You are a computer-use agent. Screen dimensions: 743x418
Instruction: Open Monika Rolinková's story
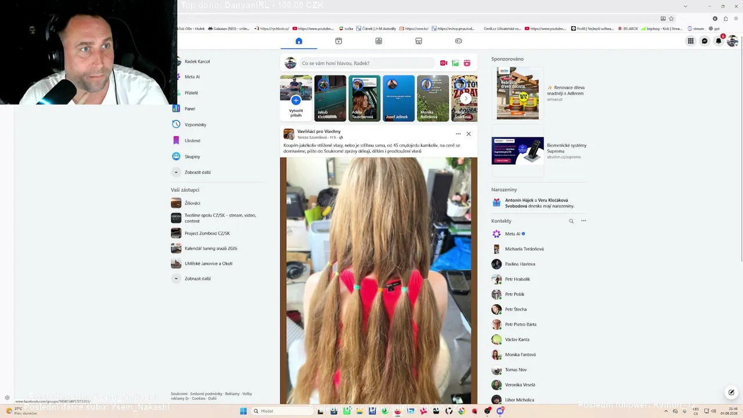[x=433, y=98]
